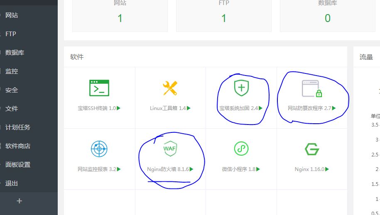The image size is (380, 215).
Task: Open the Linux工具箱 wrench icon
Action: [170, 88]
